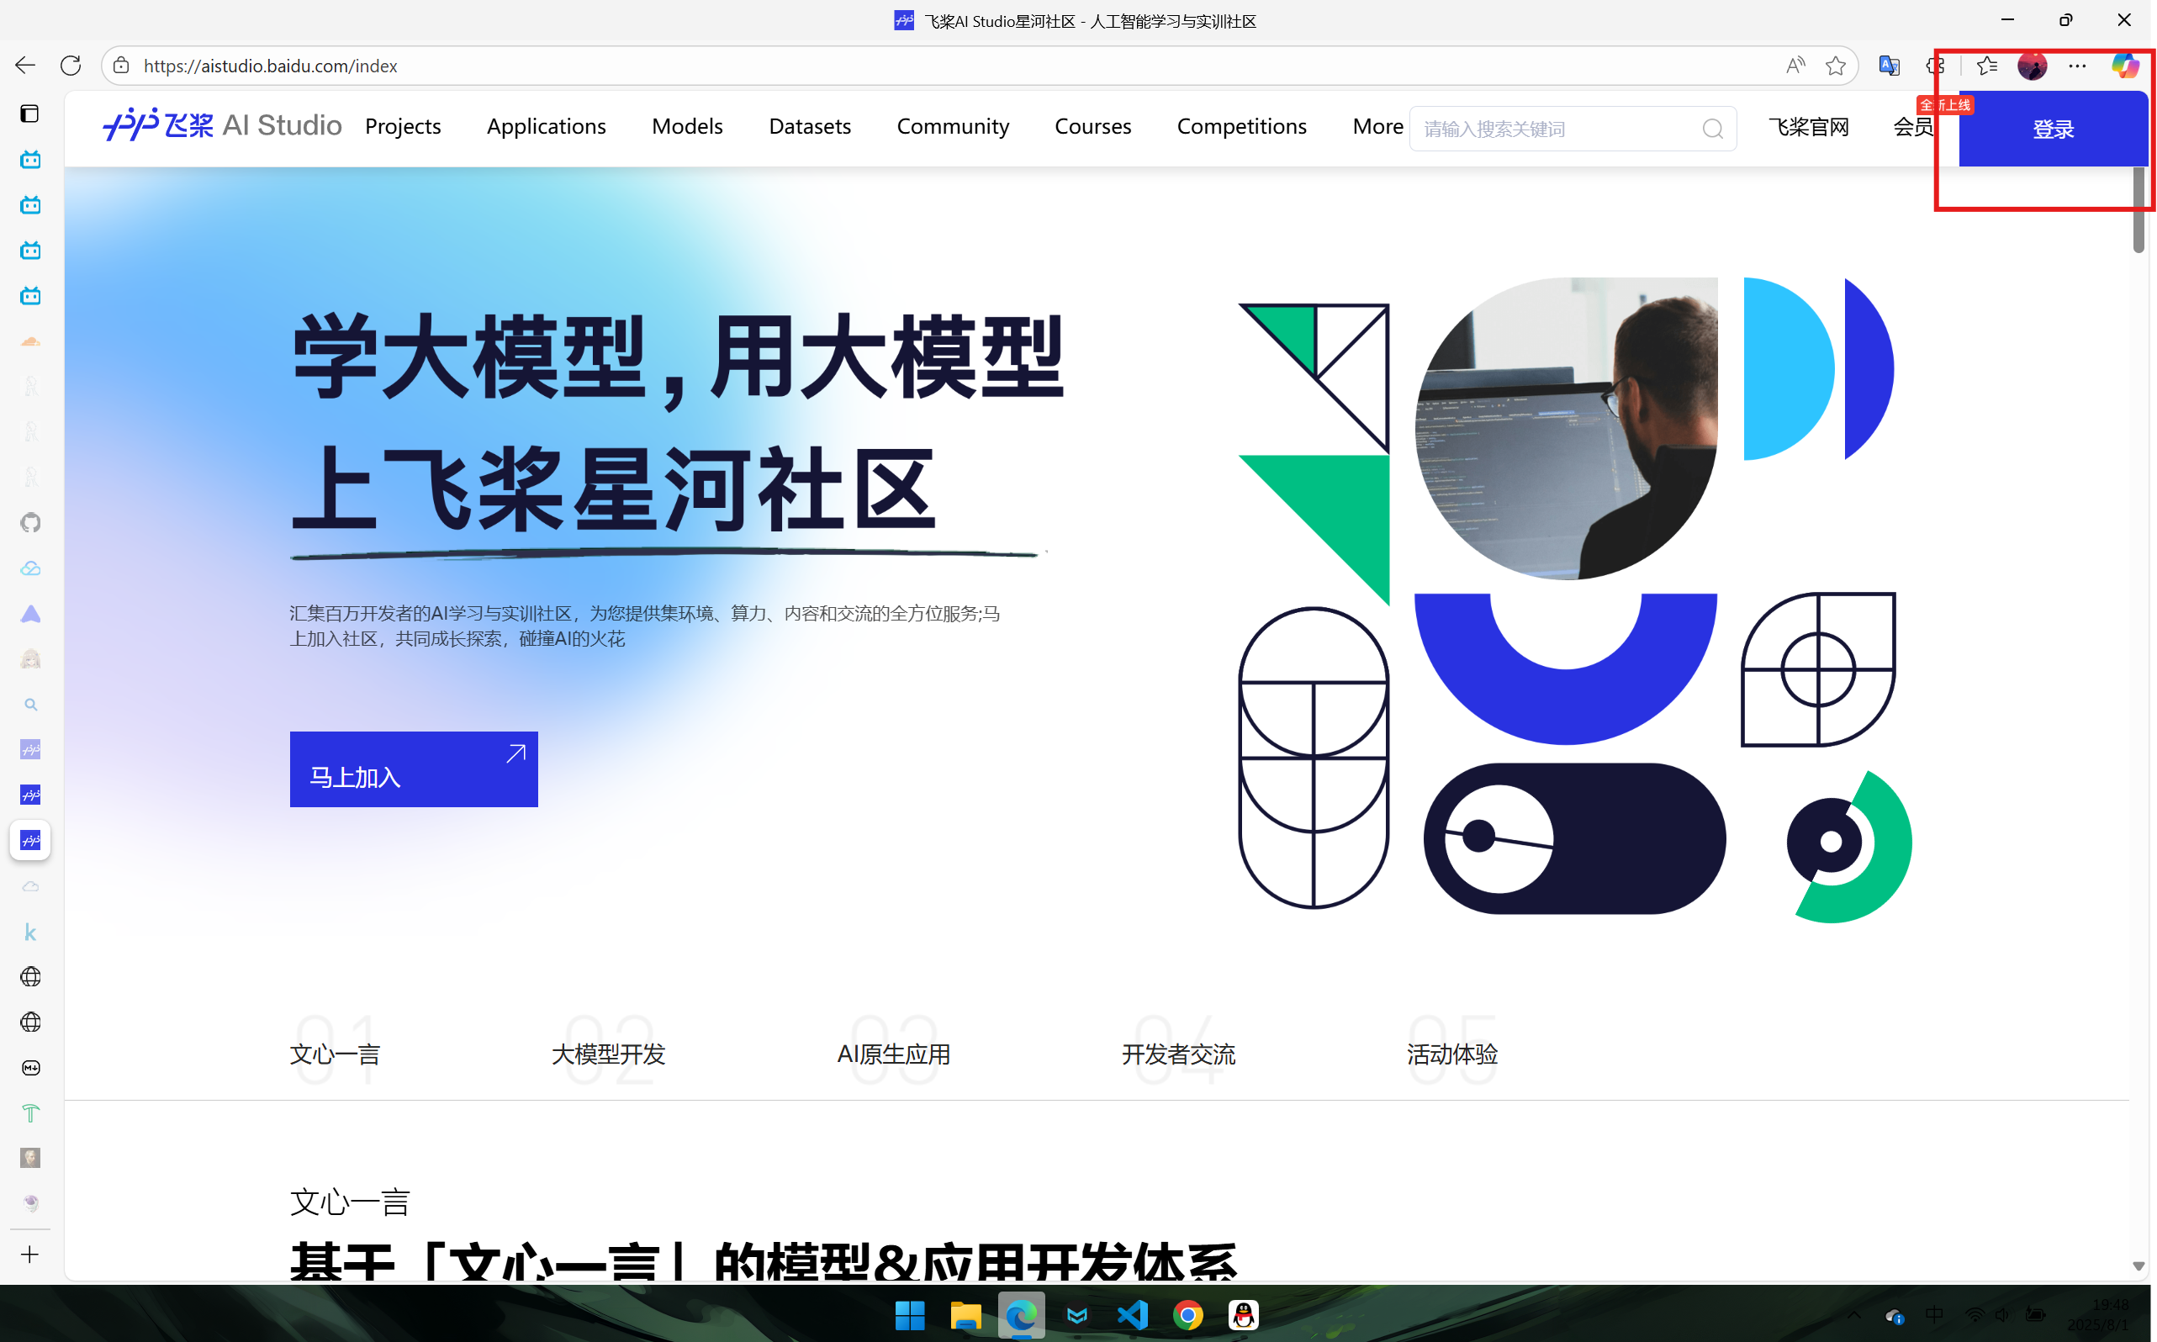
Task: Click the browser extensions puzzle icon
Action: [x=1935, y=66]
